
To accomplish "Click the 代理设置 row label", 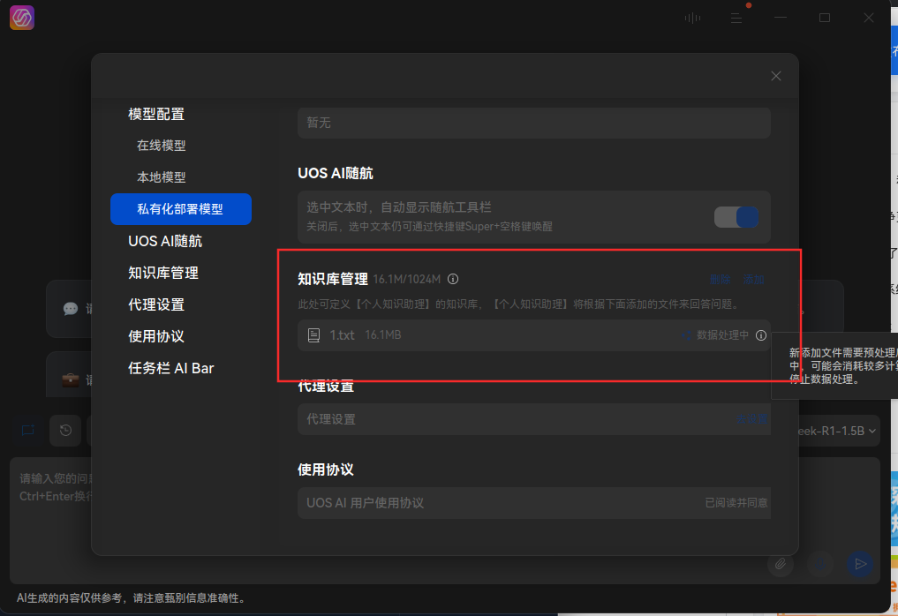I will [331, 419].
